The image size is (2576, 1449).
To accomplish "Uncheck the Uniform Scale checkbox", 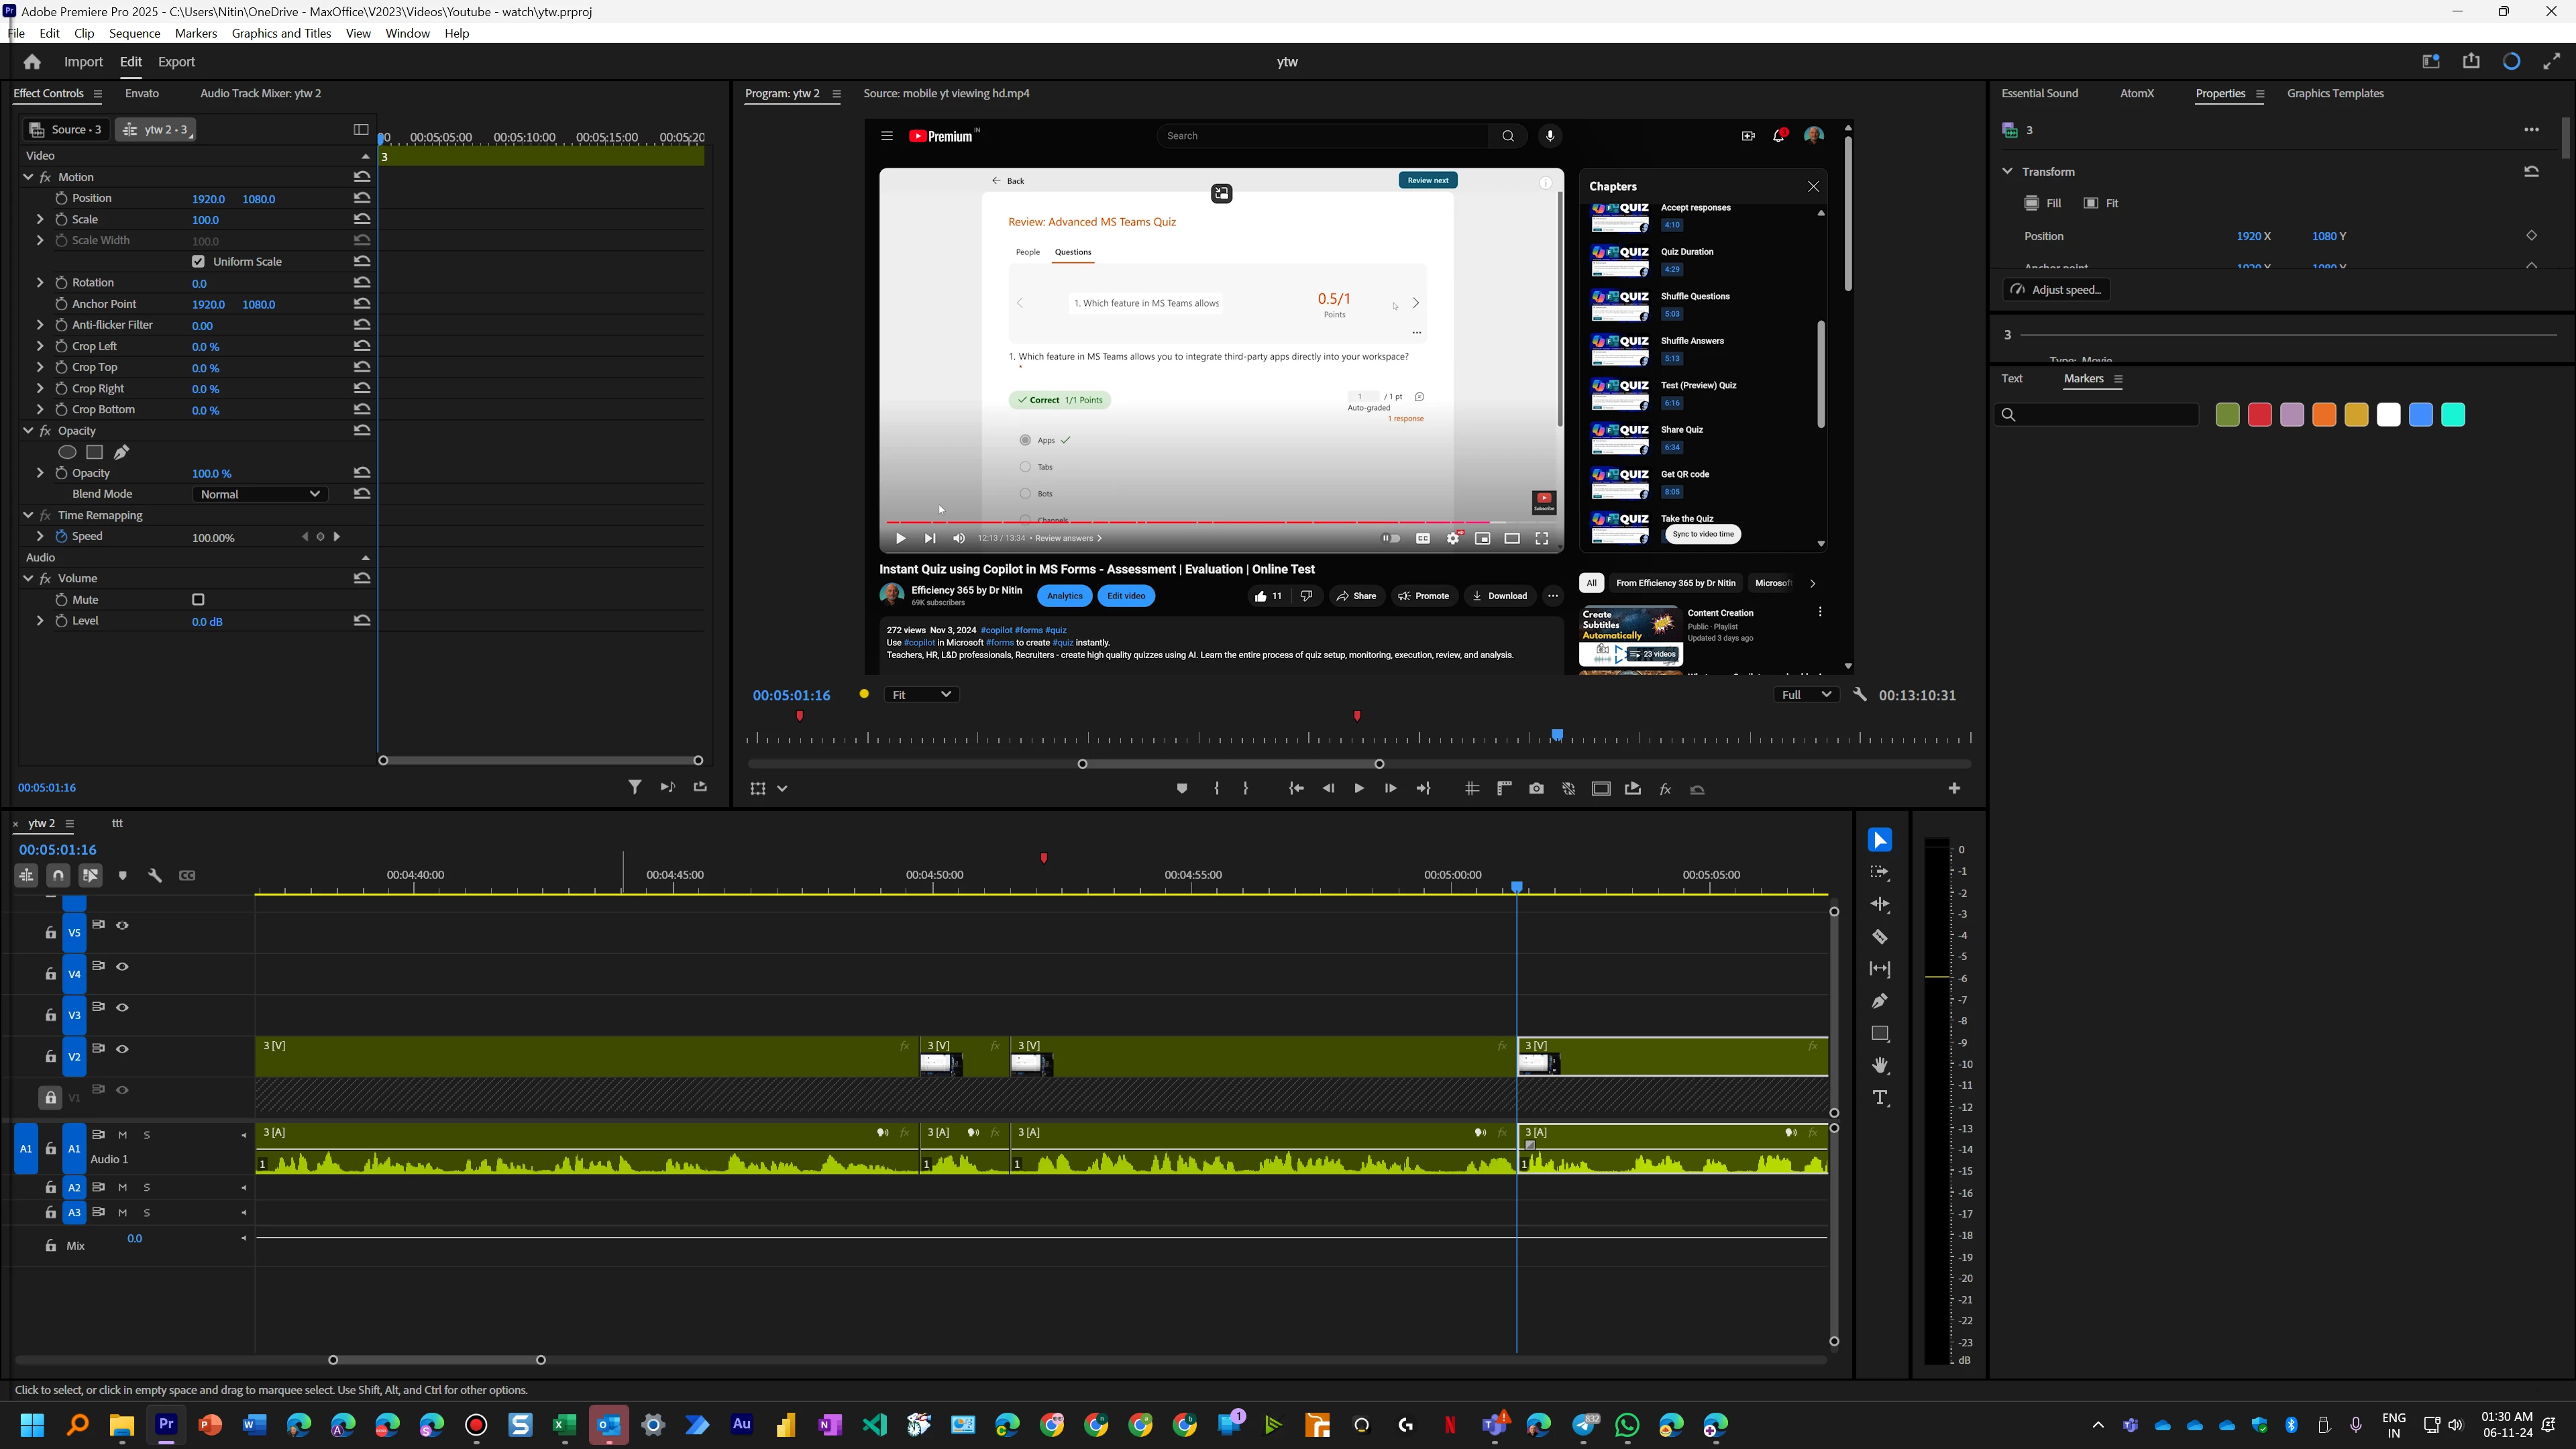I will pyautogui.click(x=198, y=262).
